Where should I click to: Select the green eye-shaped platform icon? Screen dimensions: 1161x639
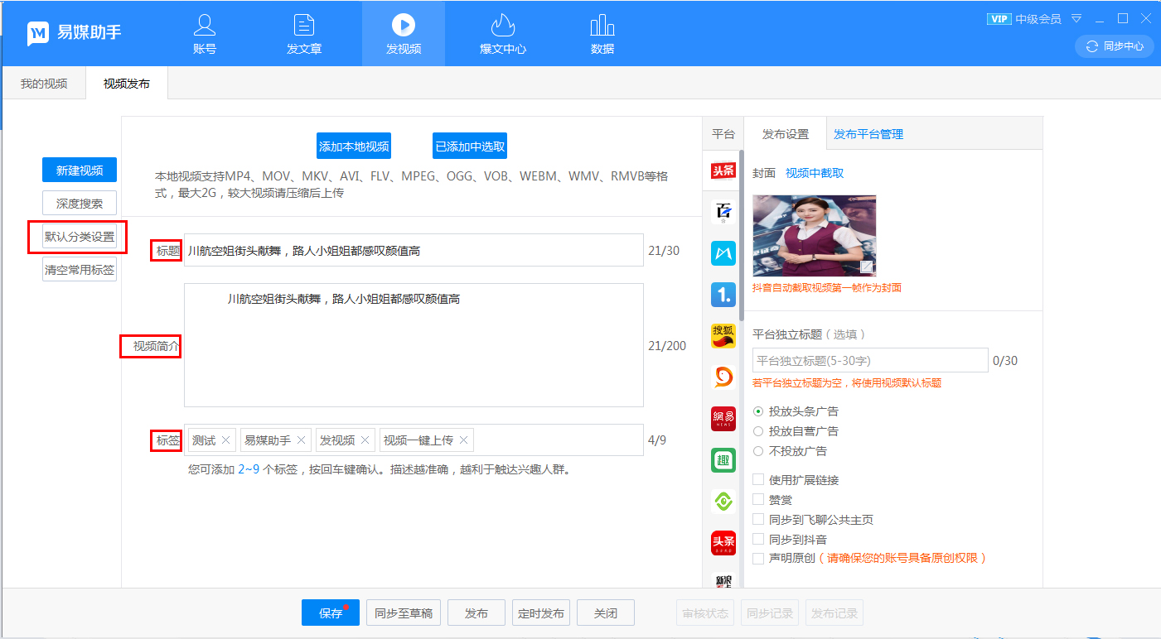(x=723, y=502)
